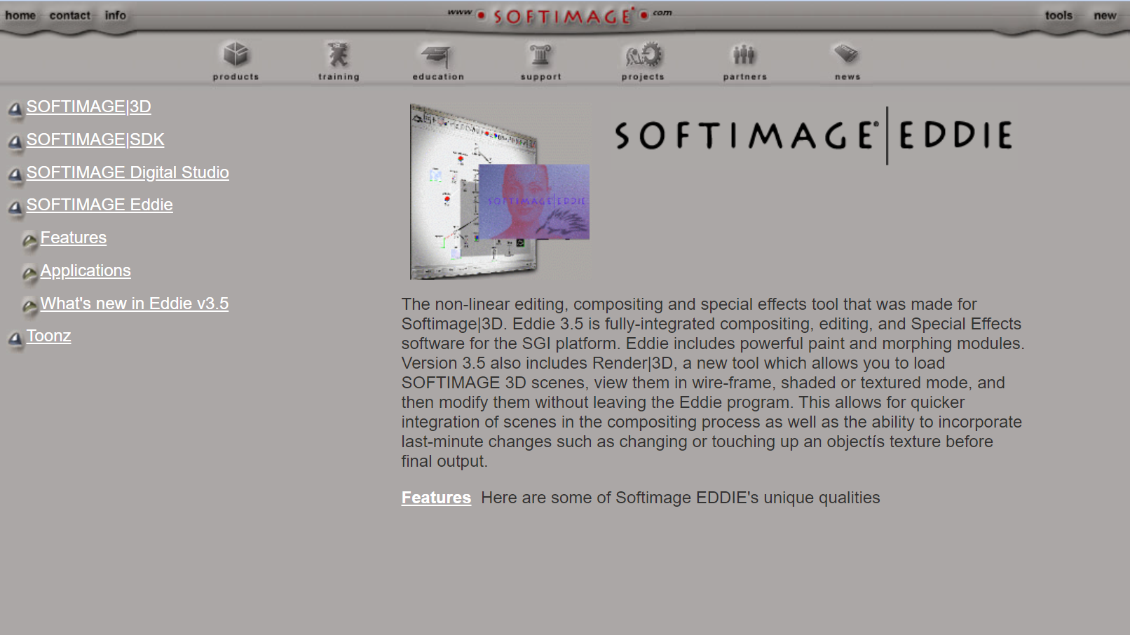Click the partners people icon
The image size is (1130, 635).
click(x=744, y=55)
